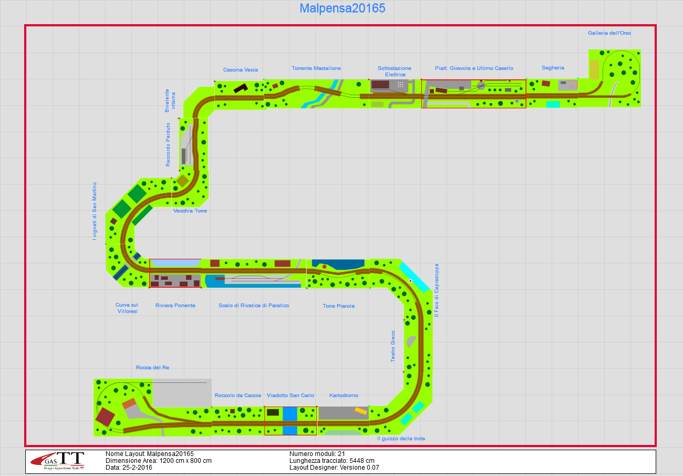This screenshot has width=683, height=476.
Task: Select the Nome Layout: Malpensa20165 line
Action: 150,454
